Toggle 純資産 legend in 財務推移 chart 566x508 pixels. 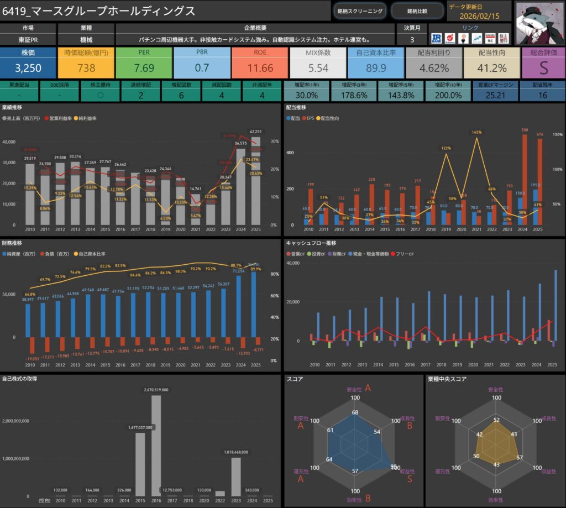click(x=19, y=254)
